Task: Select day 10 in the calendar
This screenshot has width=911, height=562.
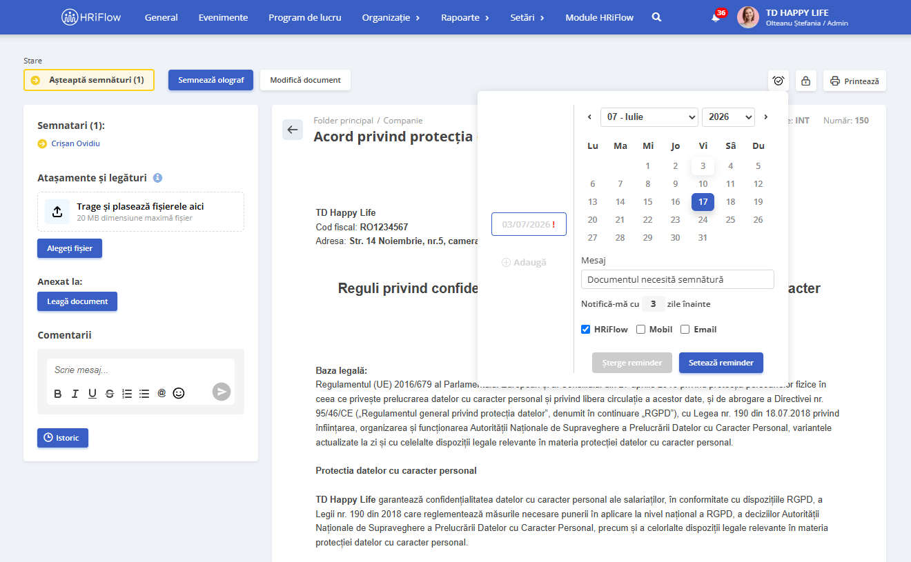Action: pos(703,184)
